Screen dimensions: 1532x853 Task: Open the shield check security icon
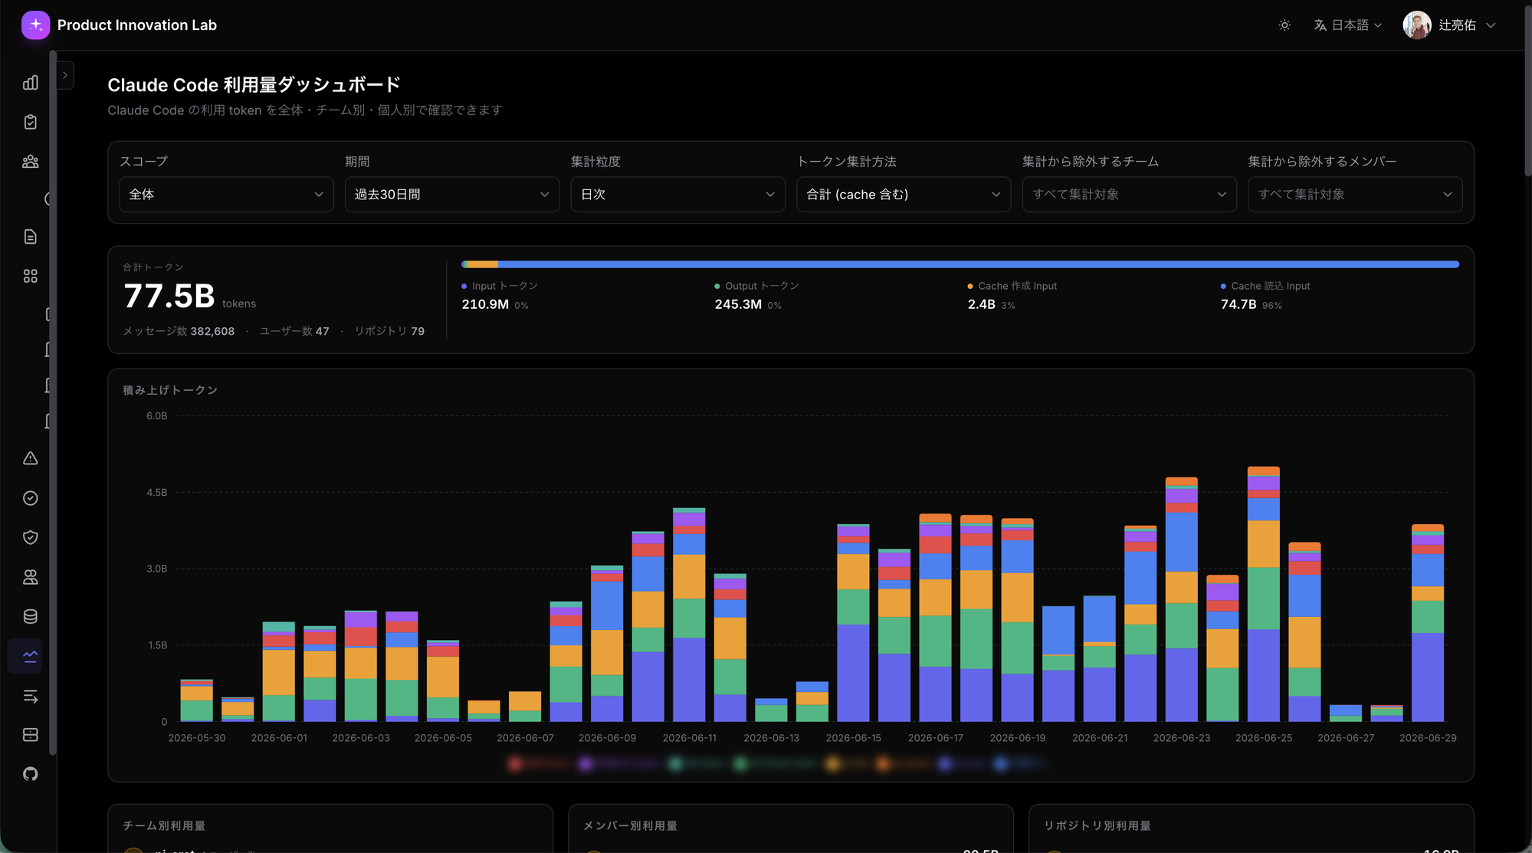pyautogui.click(x=31, y=537)
